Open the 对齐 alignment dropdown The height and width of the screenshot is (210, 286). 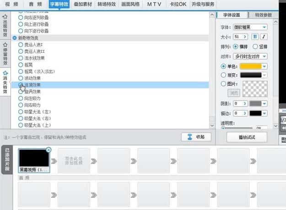point(250,56)
